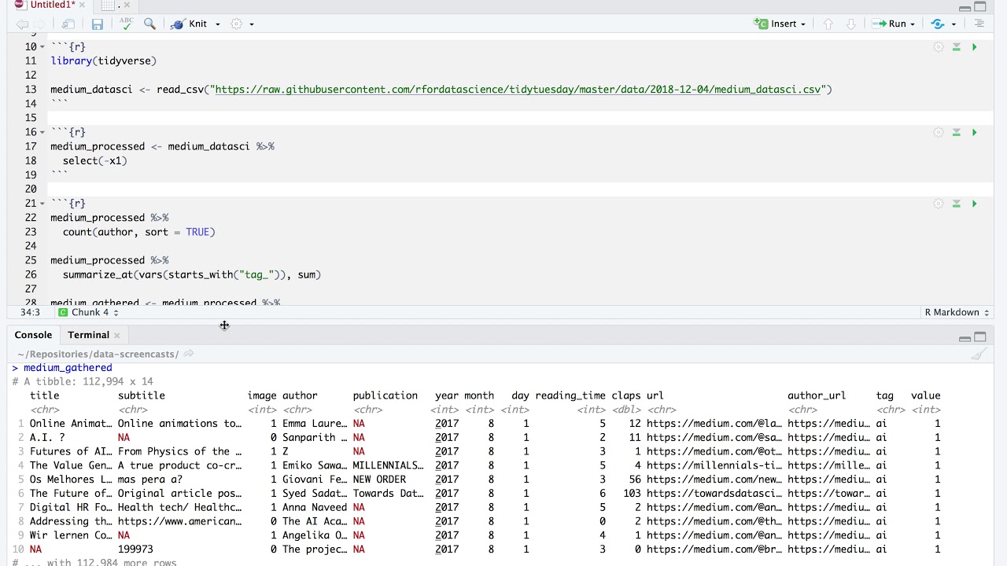Image resolution: width=1007 pixels, height=566 pixels.
Task: Minimize the source editor pane
Action: click(x=965, y=8)
